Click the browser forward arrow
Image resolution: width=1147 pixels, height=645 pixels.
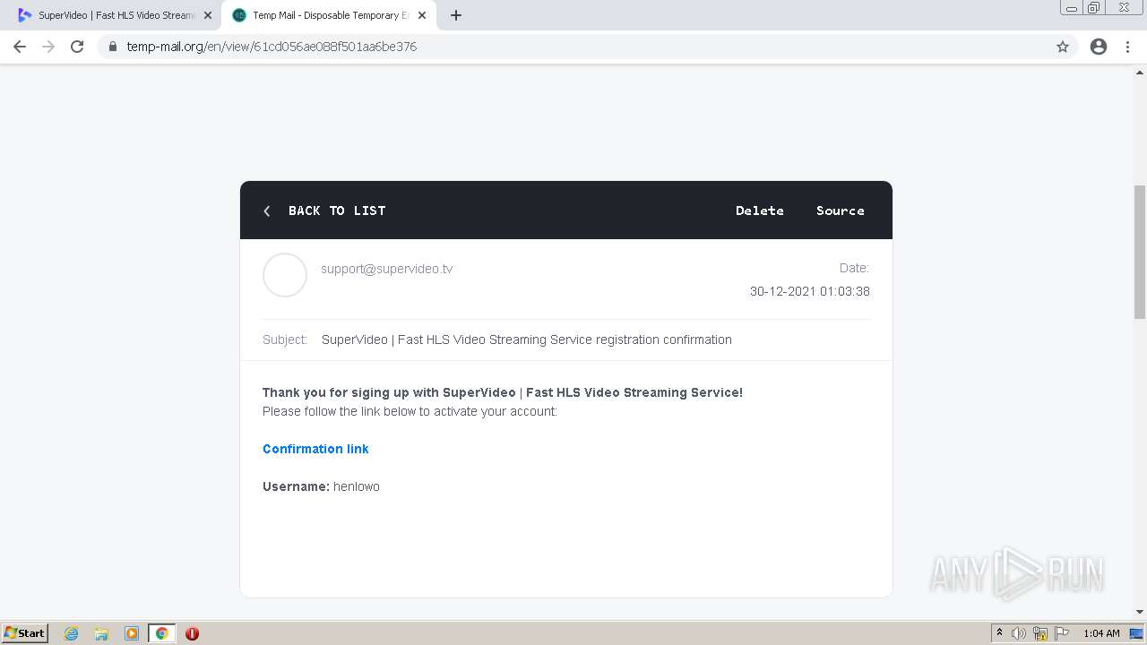[x=48, y=47]
